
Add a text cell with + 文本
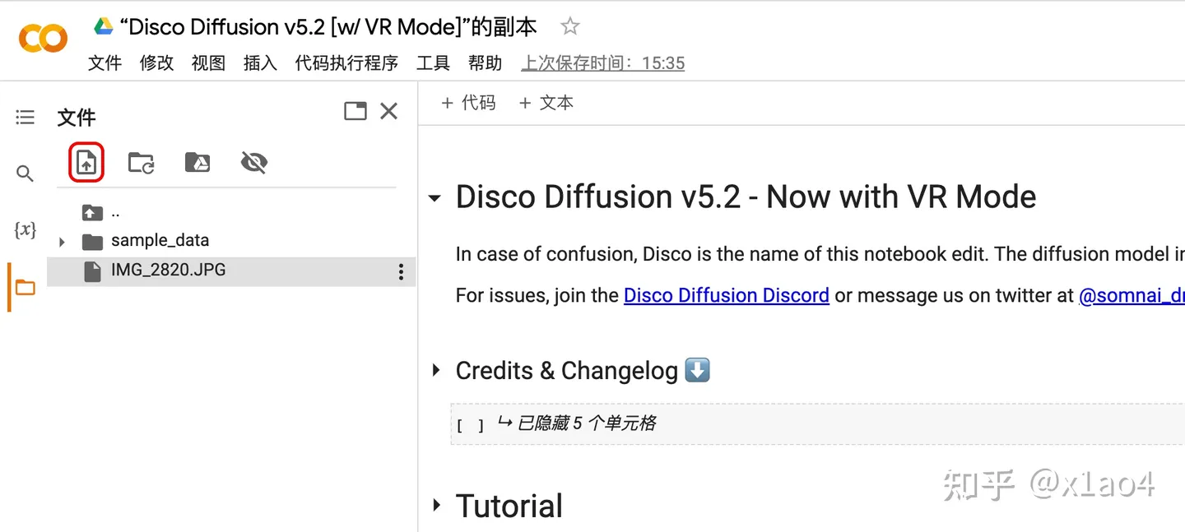coord(546,103)
